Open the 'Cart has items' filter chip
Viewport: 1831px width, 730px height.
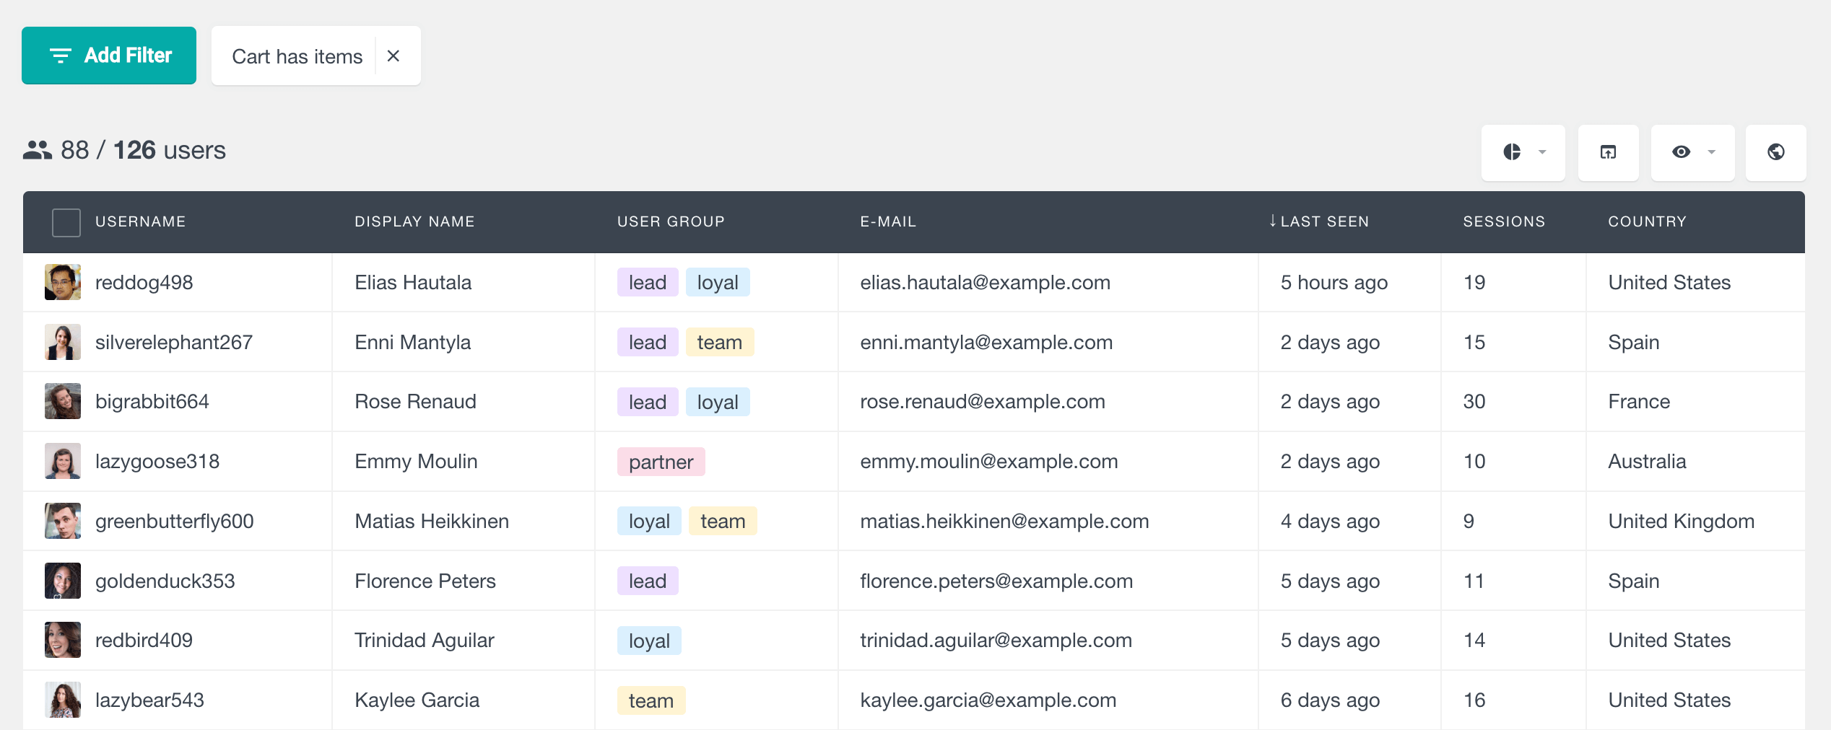[x=297, y=56]
